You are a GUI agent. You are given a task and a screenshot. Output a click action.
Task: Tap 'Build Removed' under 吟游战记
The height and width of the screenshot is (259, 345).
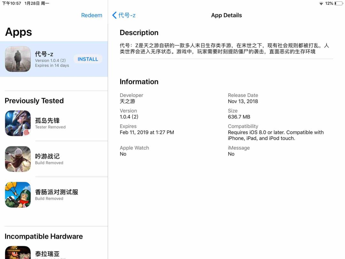pyautogui.click(x=49, y=163)
